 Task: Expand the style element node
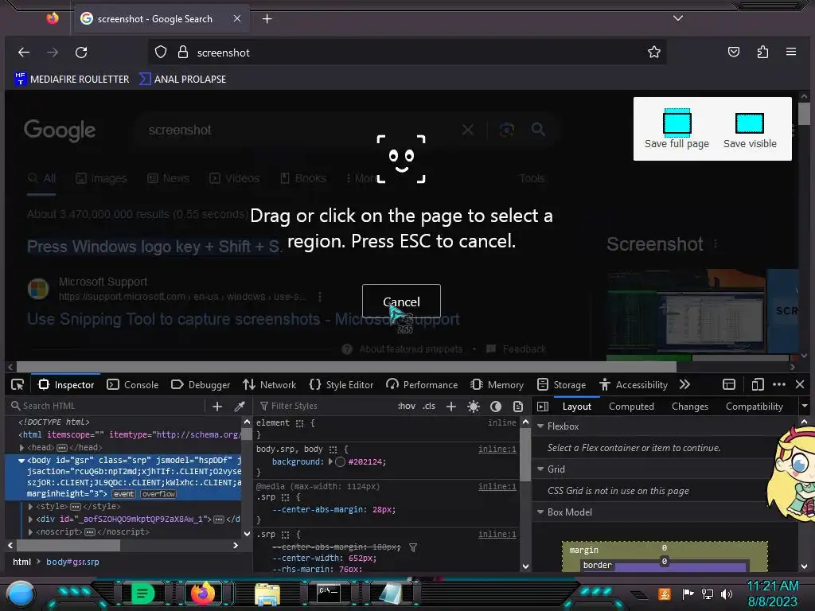pyautogui.click(x=30, y=506)
